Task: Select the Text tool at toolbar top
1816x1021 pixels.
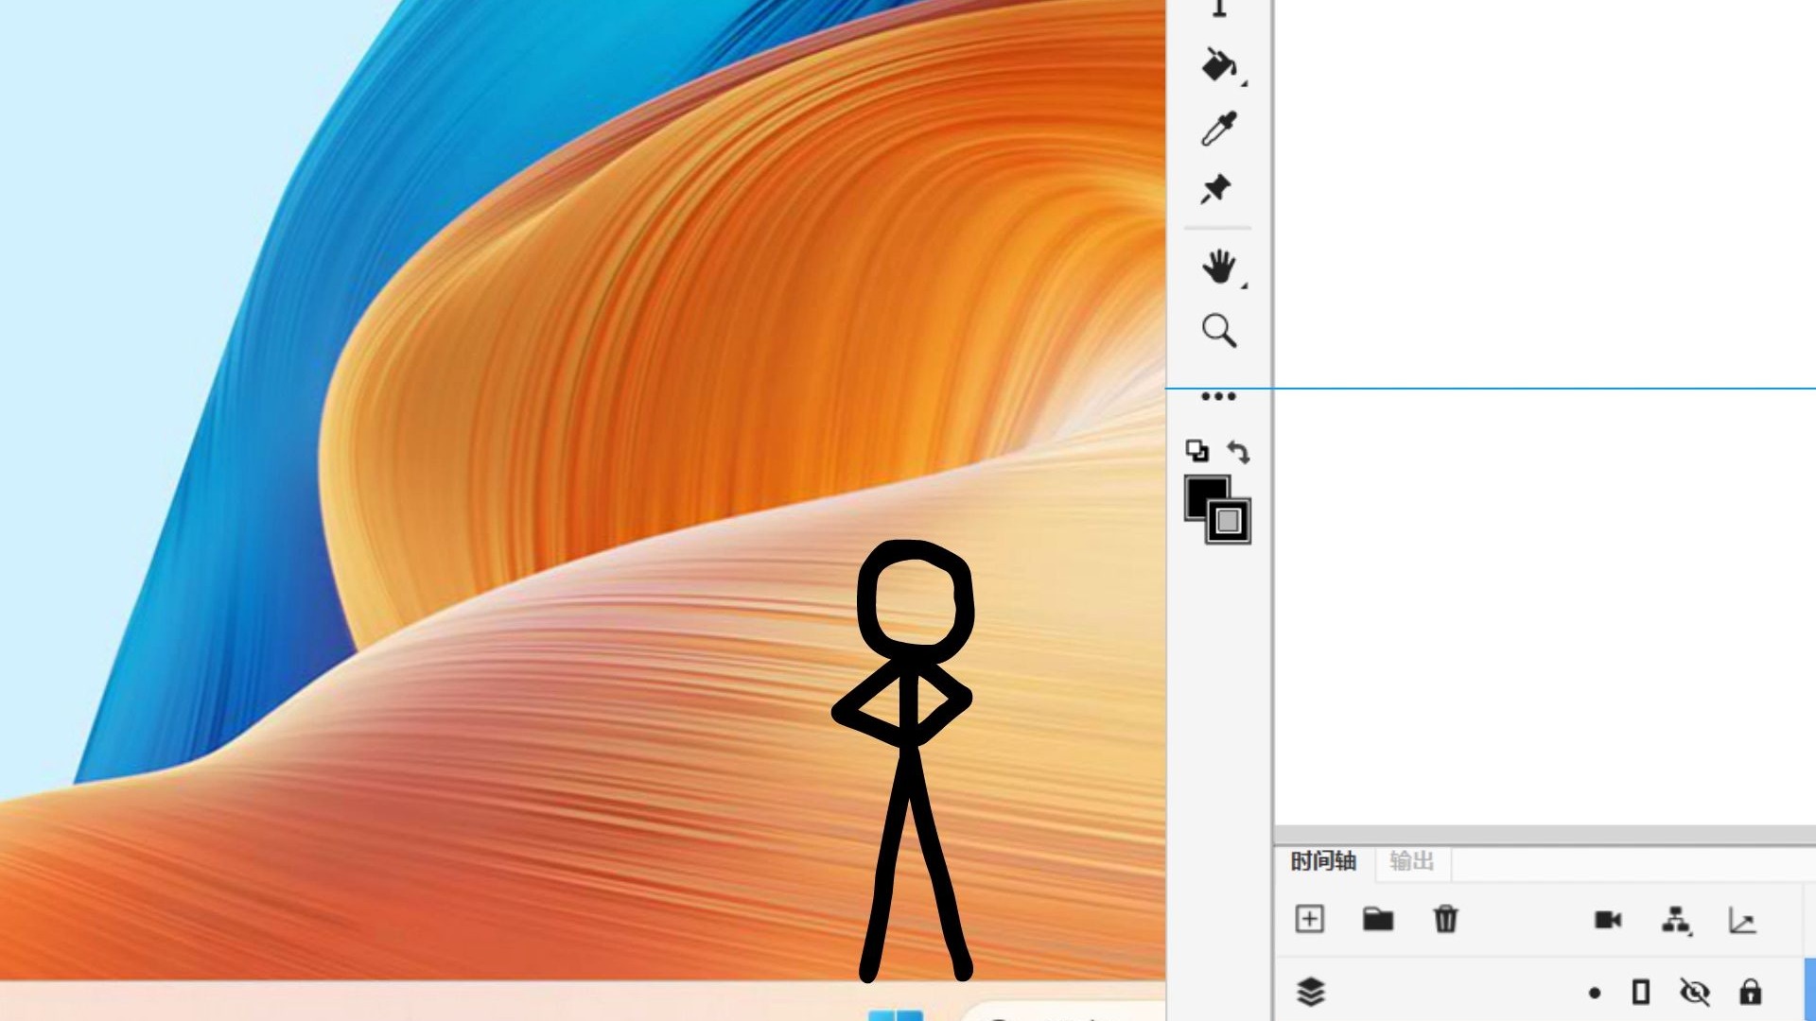Action: (1219, 9)
